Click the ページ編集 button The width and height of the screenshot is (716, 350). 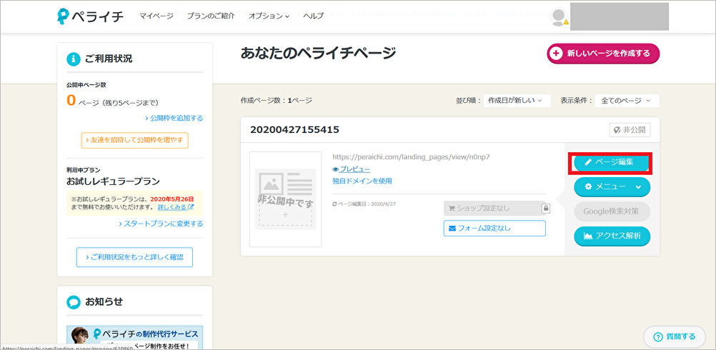pos(610,162)
